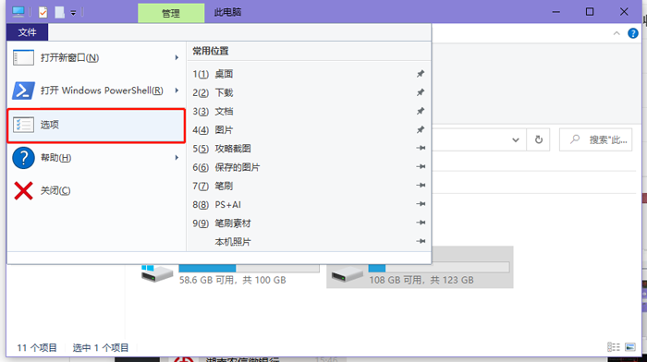Click the search box 搜索"此...
The width and height of the screenshot is (647, 362).
tap(595, 139)
